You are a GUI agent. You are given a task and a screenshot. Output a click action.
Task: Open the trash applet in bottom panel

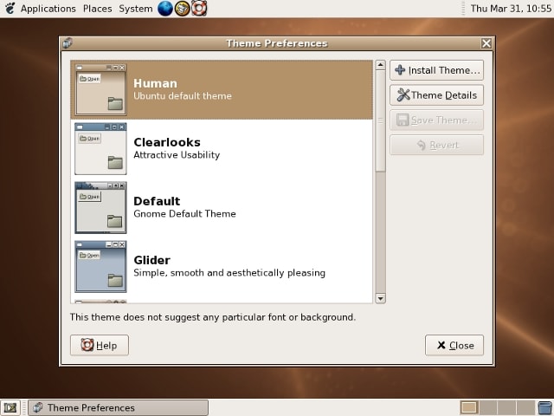click(x=544, y=408)
